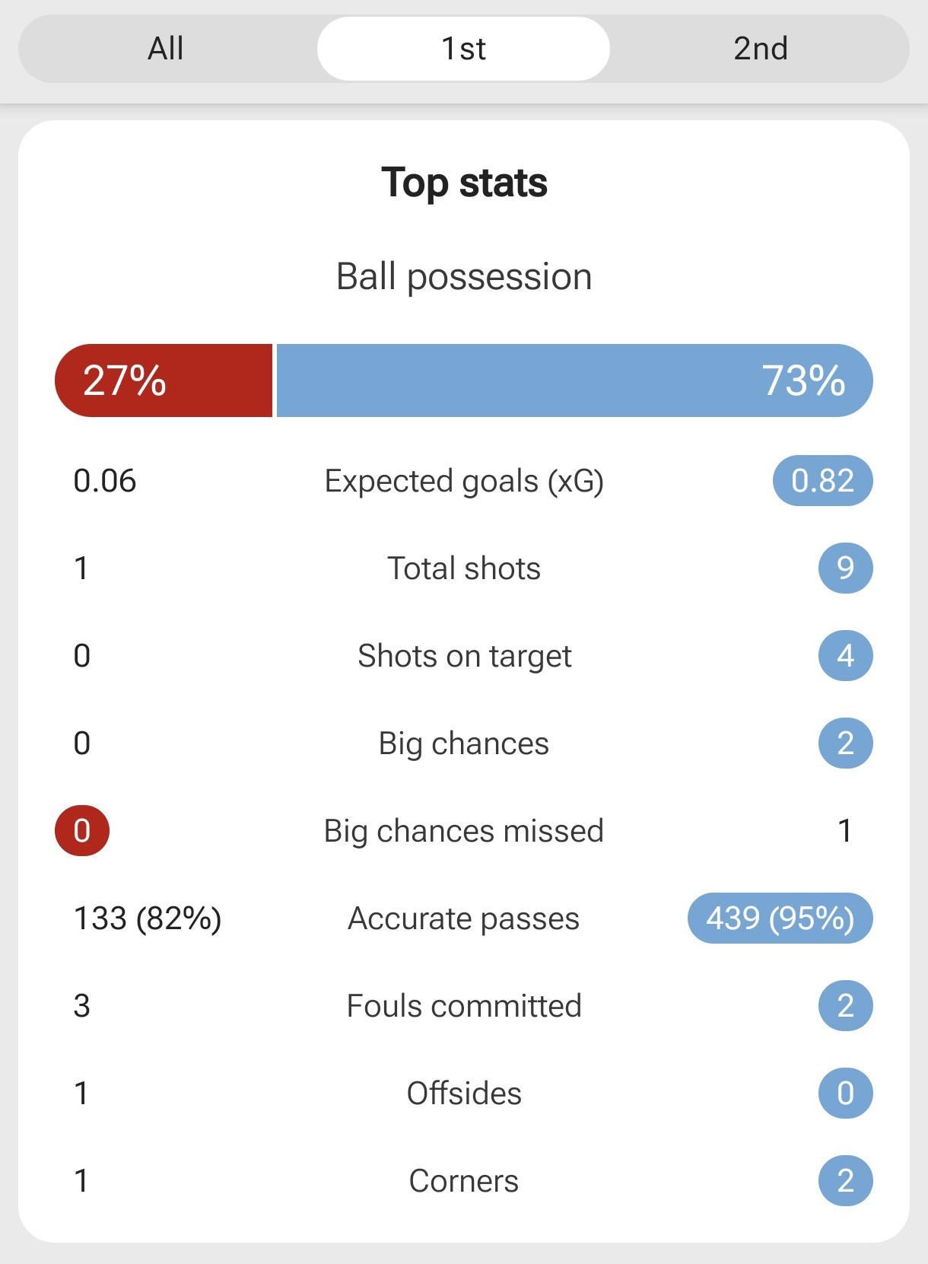928x1264 pixels.
Task: Tap the blue 0 offsides badge
Action: coord(845,1093)
